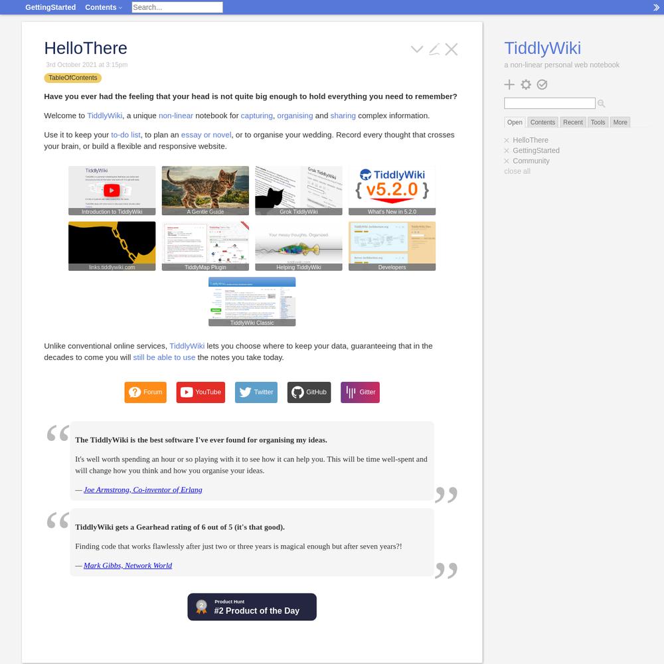This screenshot has height=664, width=664.
Task: Open the What's New in 5.2.0 thumbnail
Action: [392, 191]
